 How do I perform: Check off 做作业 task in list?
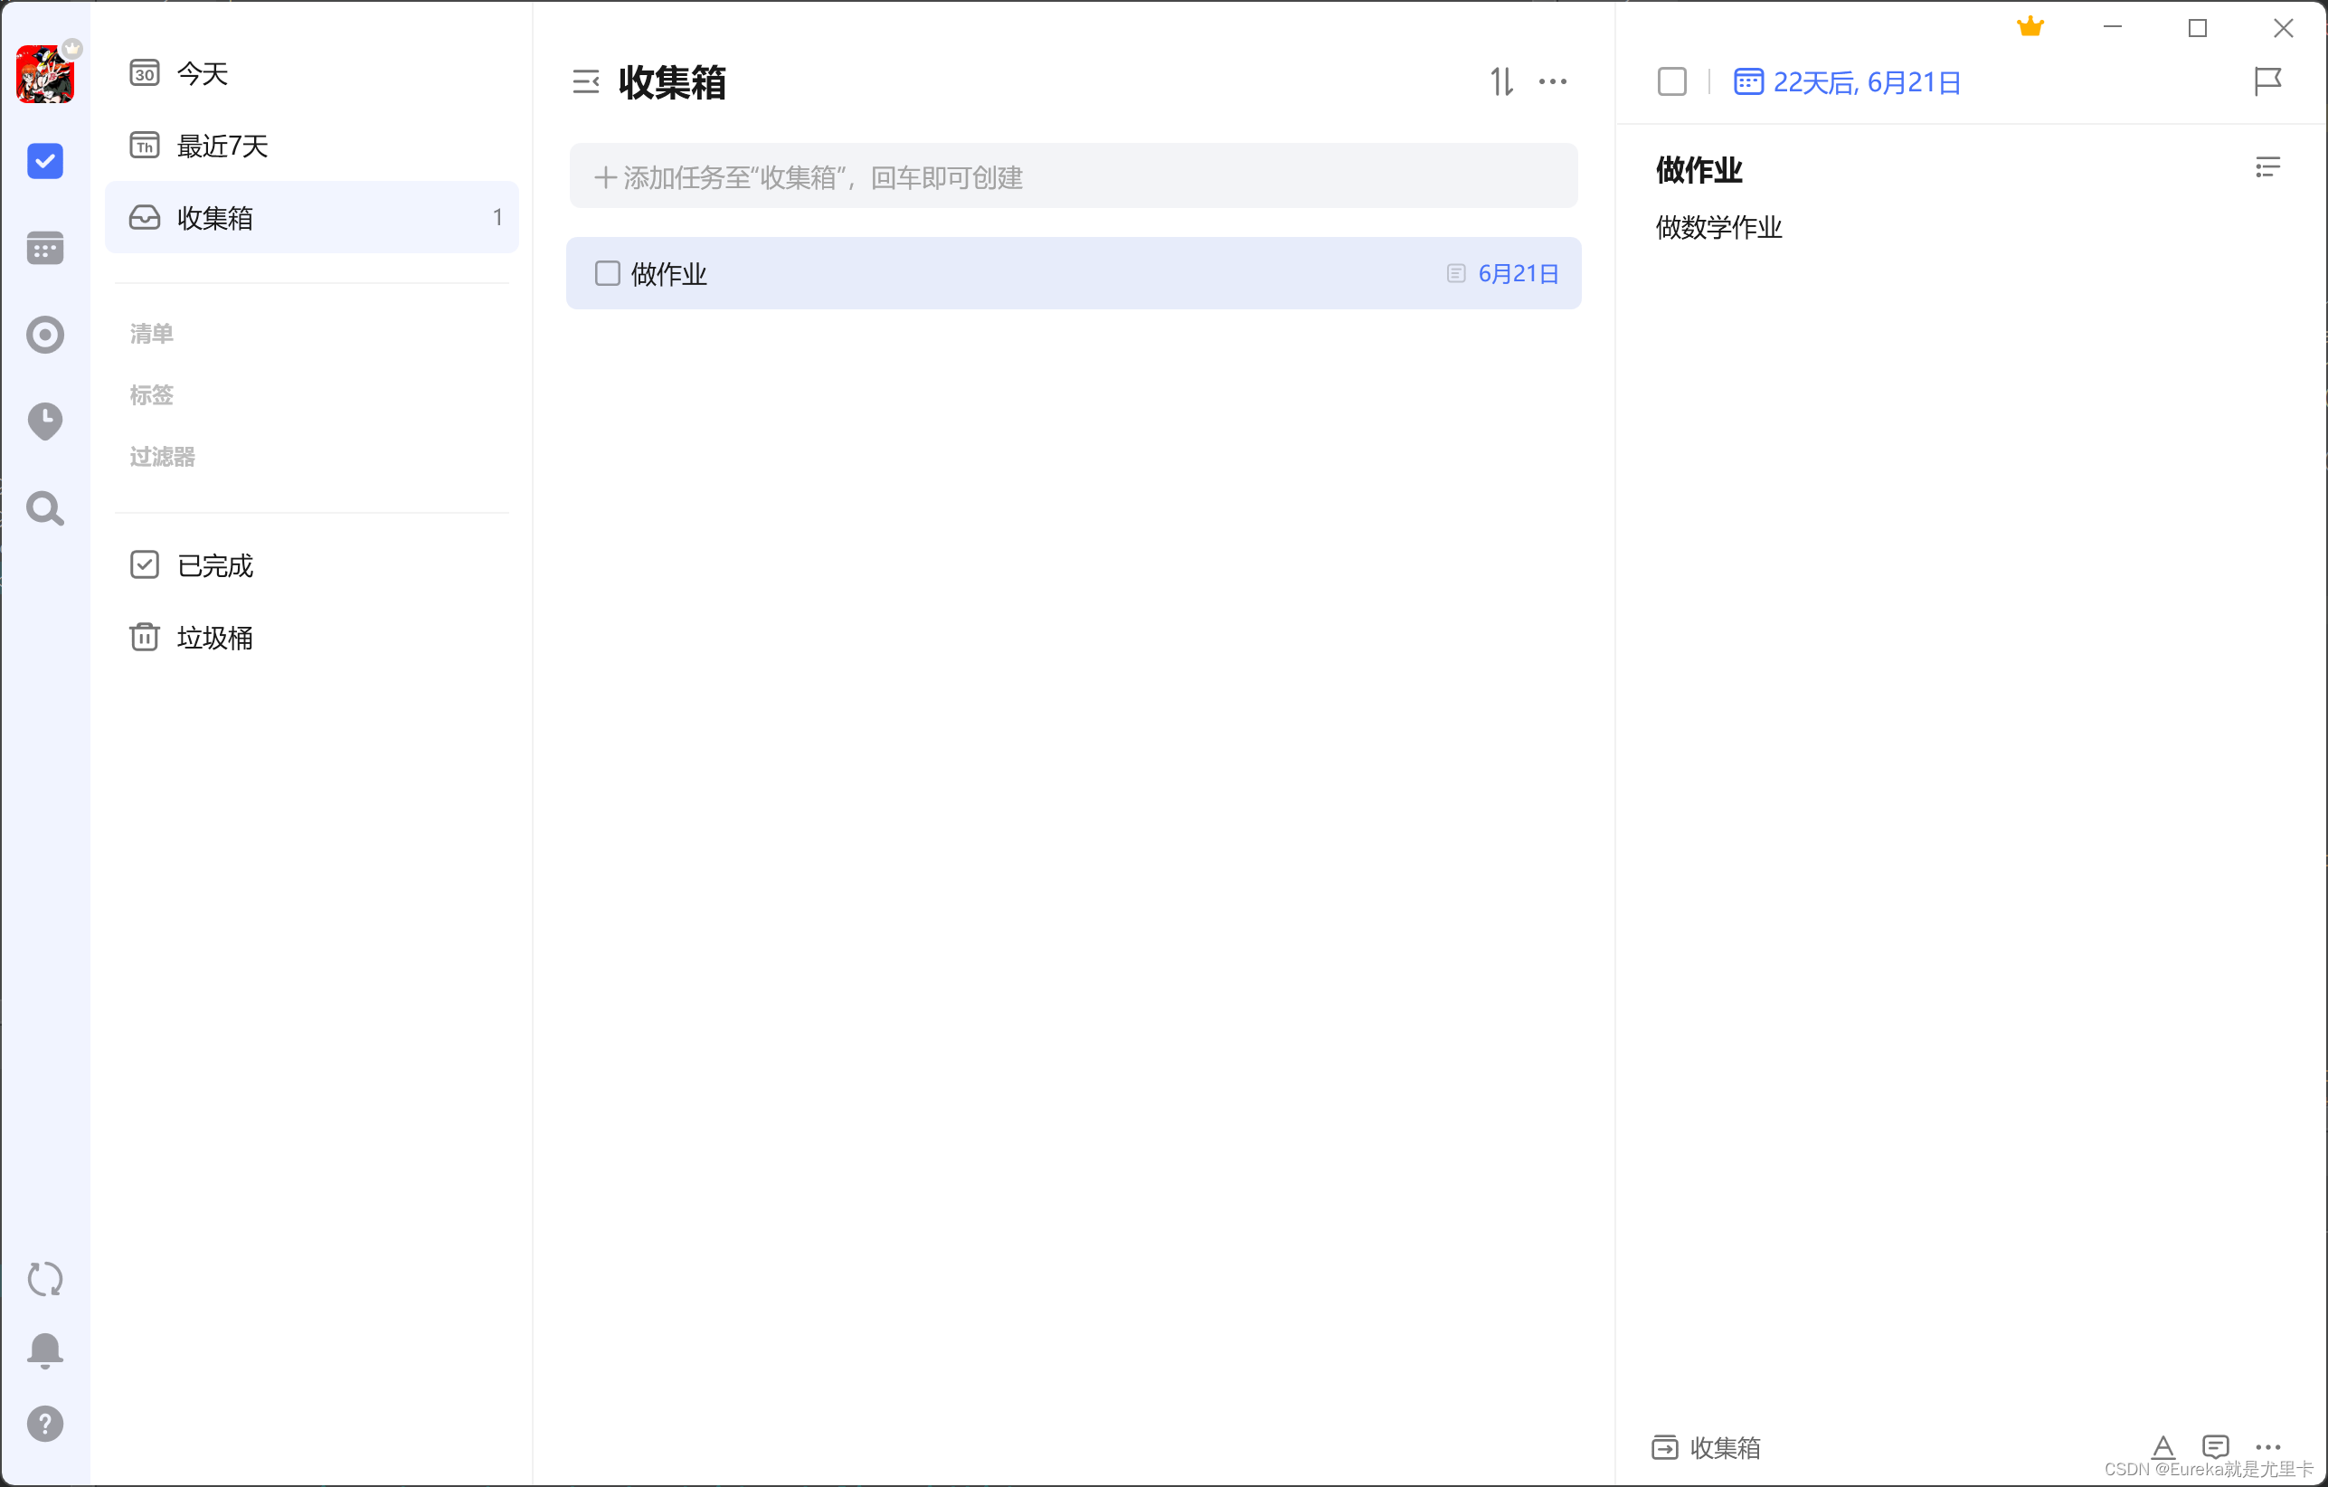point(607,274)
